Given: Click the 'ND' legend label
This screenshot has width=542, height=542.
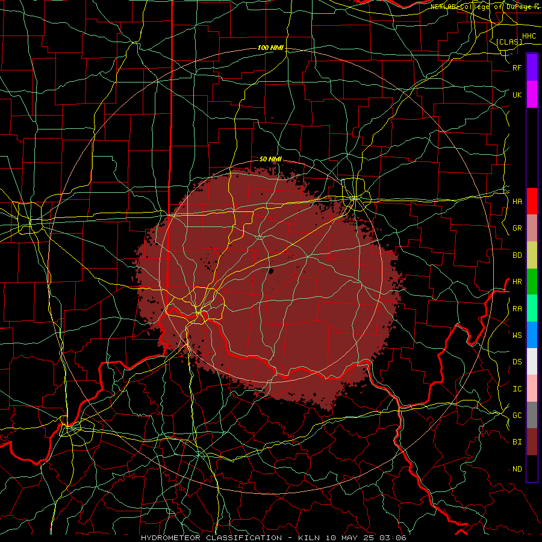Looking at the screenshot, I should coord(517,469).
